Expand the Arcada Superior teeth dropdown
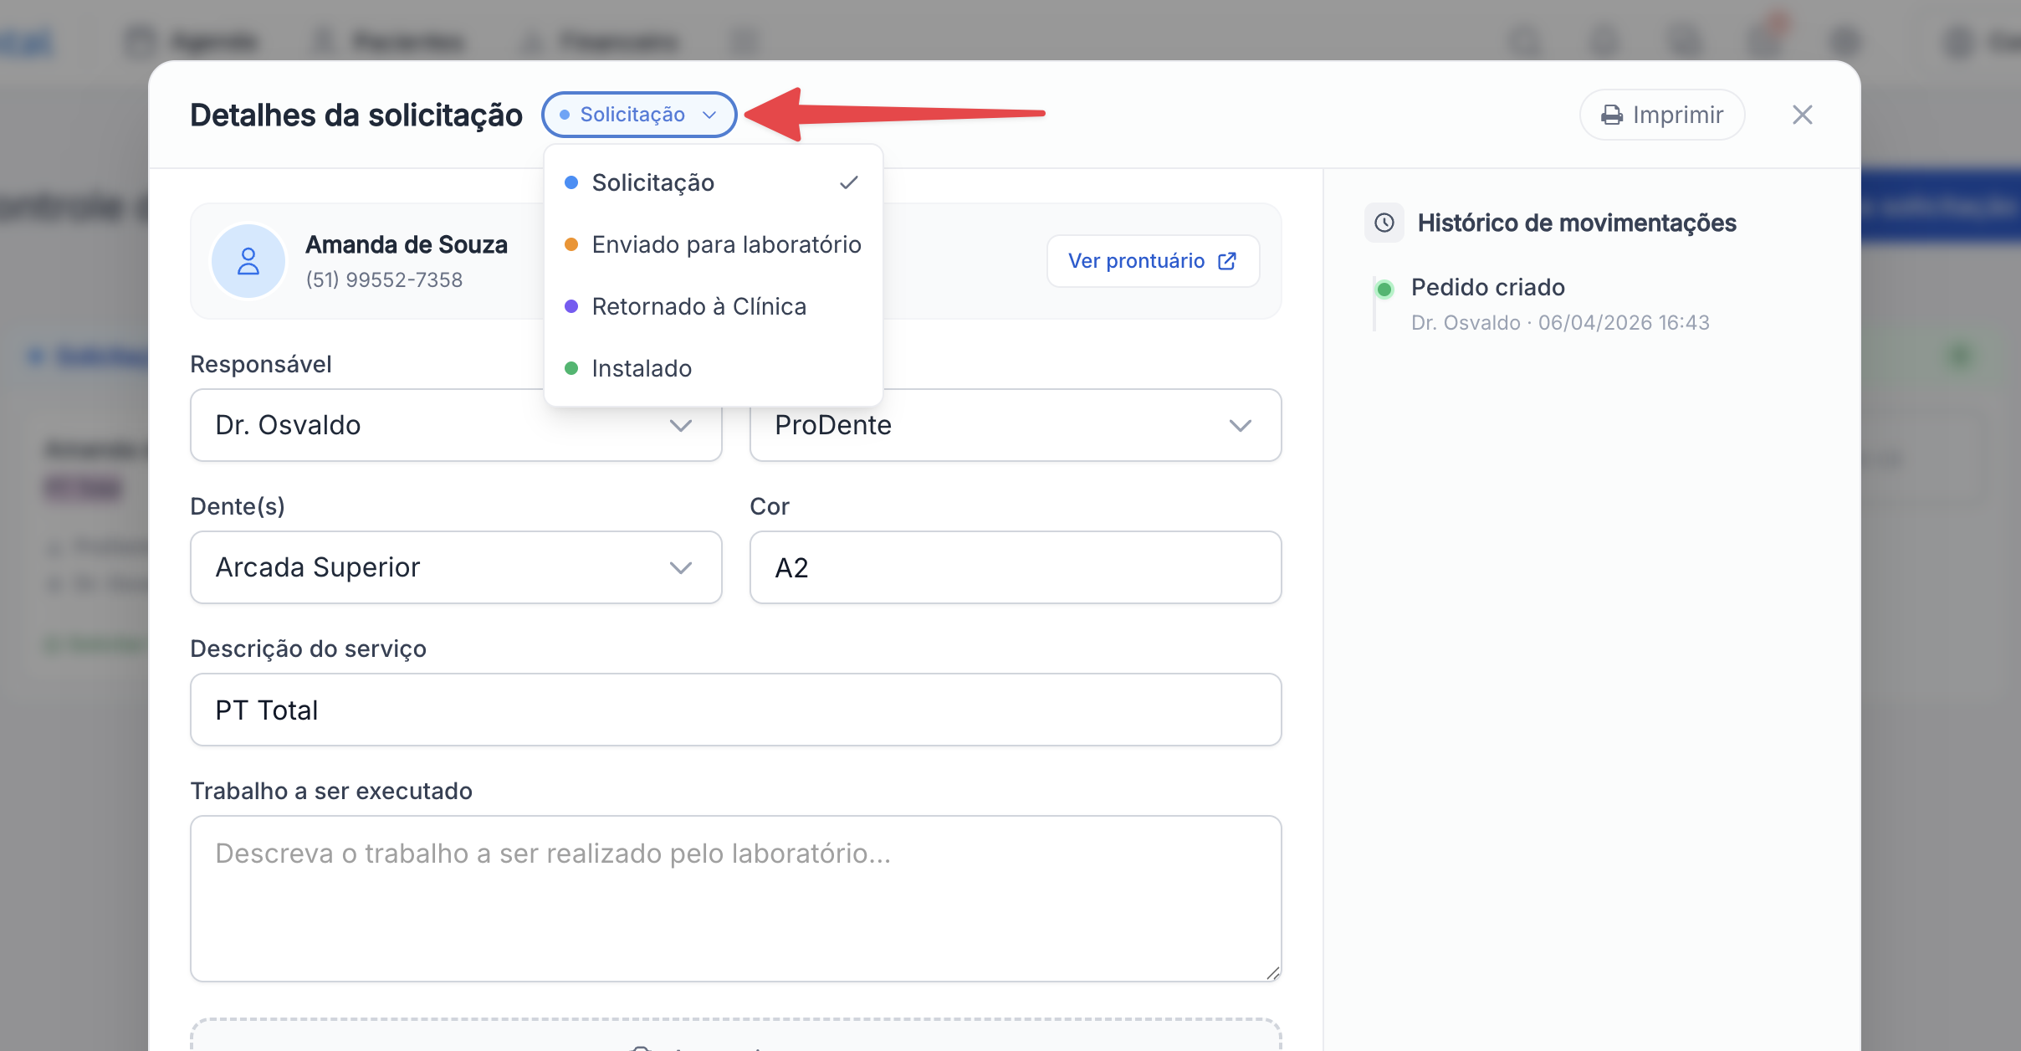Image resolution: width=2021 pixels, height=1051 pixels. (455, 567)
